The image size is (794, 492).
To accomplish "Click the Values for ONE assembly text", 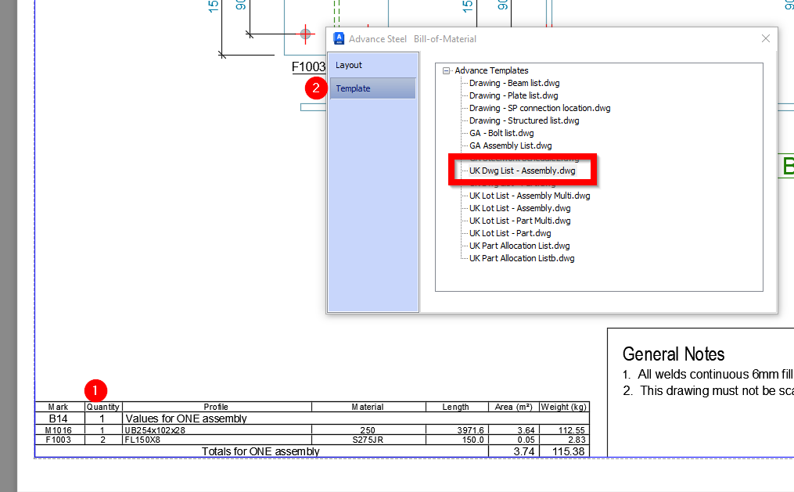I will (x=186, y=418).
